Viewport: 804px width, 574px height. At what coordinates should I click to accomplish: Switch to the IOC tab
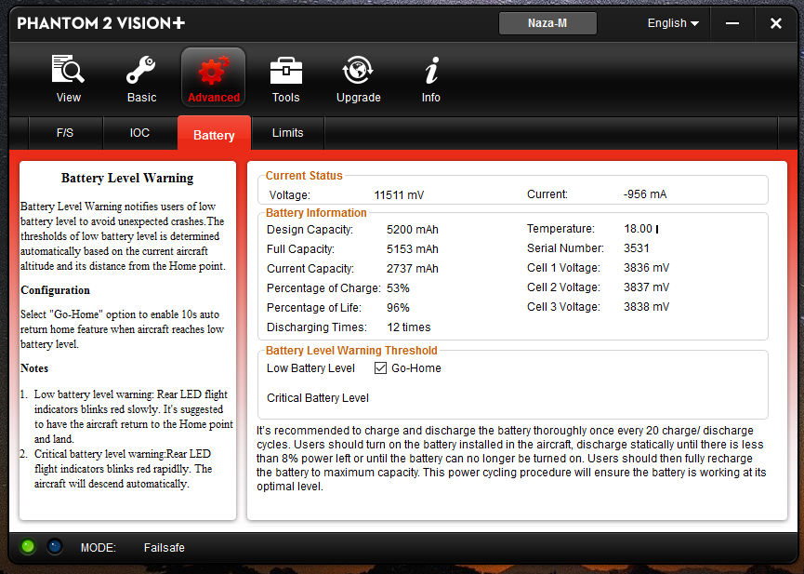(x=139, y=133)
